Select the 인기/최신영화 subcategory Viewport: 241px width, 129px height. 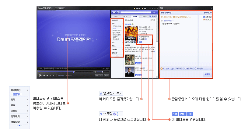pyautogui.click(x=117, y=26)
